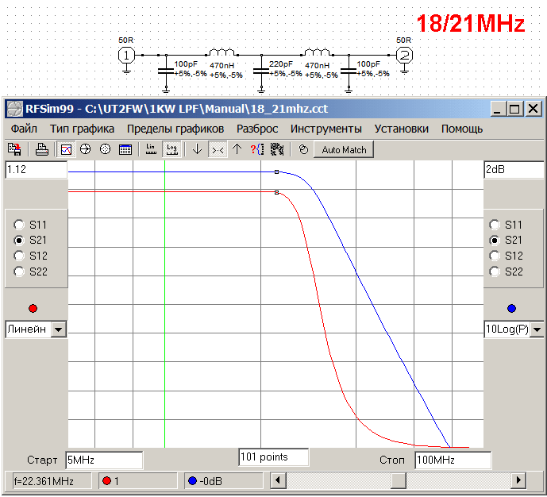The width and height of the screenshot is (547, 497).
Task: Open the 10Log(P) scale dropdown
Action: [537, 330]
